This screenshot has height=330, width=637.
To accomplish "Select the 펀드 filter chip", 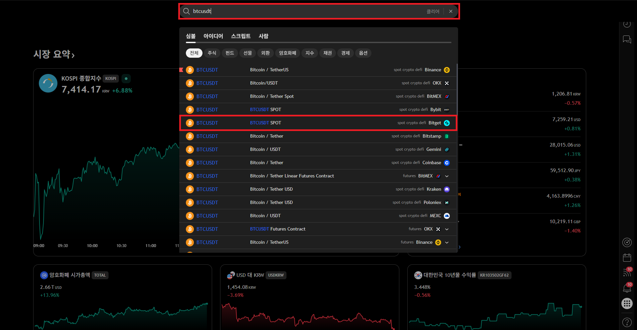I will click(x=230, y=53).
